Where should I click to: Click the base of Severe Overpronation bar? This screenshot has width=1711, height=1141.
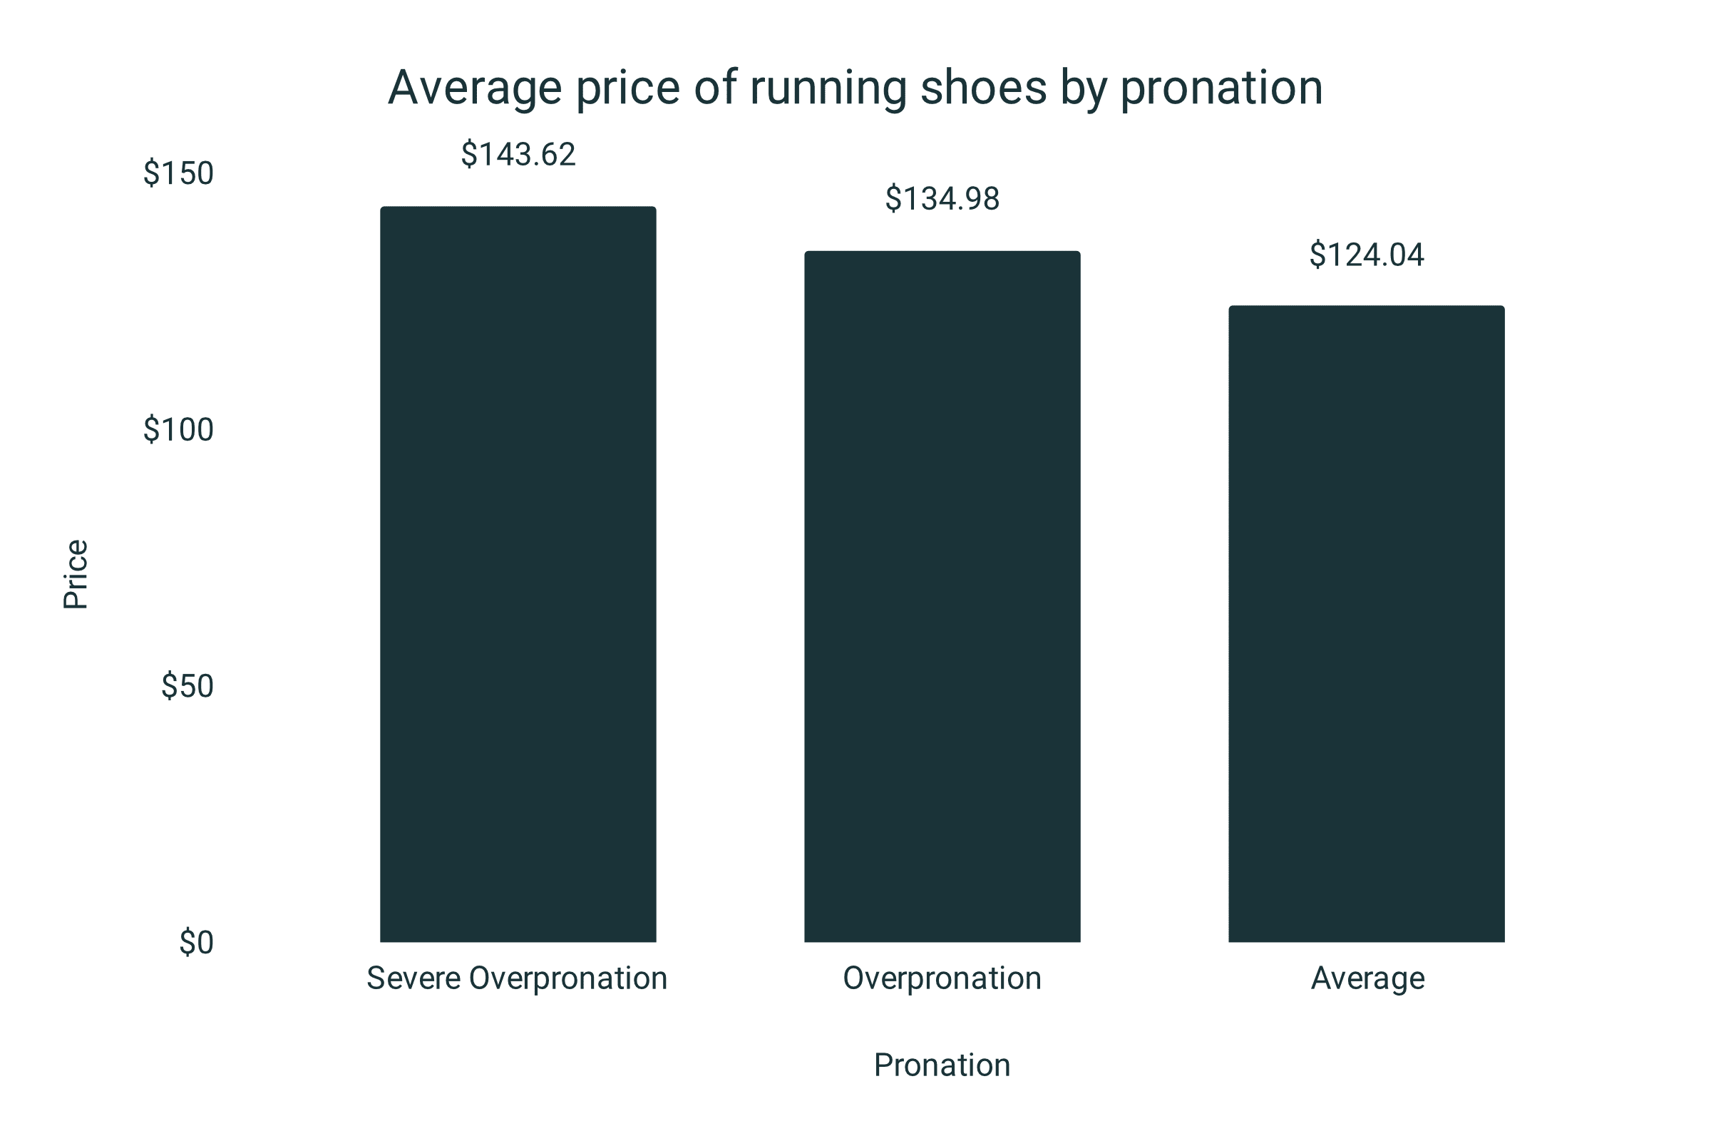518,941
